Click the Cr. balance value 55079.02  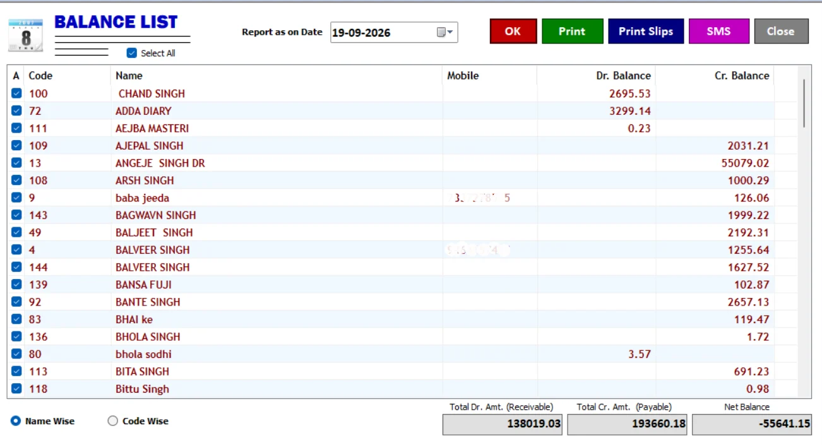pos(745,163)
